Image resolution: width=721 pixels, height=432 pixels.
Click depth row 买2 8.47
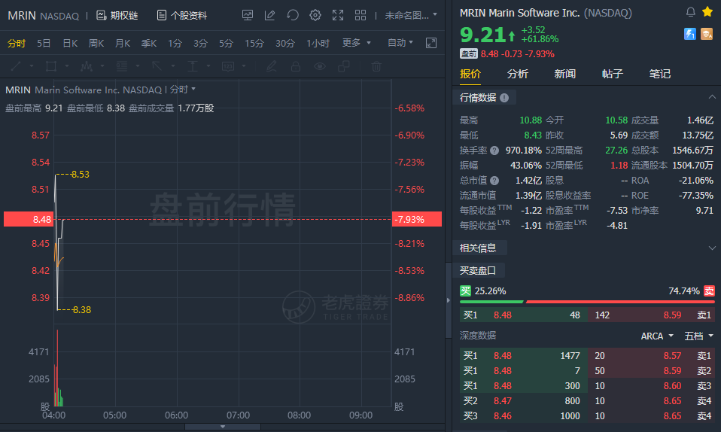(524, 400)
